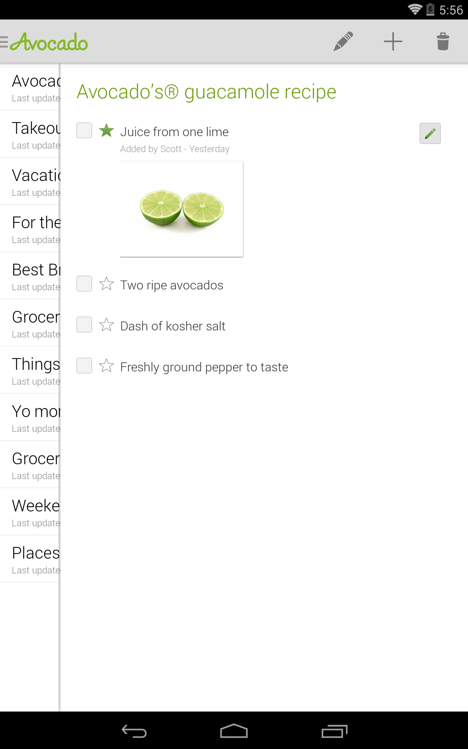Open the lime photo thumbnail
The image size is (468, 749).
click(x=181, y=209)
